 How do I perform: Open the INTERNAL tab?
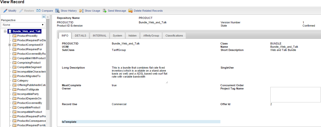(100, 36)
